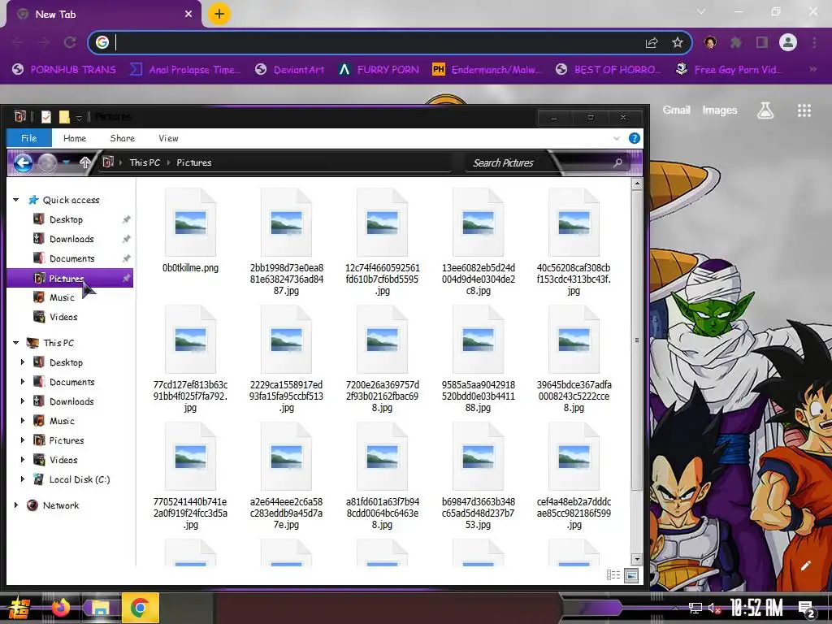Image resolution: width=832 pixels, height=624 pixels.
Task: Open the File tab in Explorer
Action: (28, 138)
